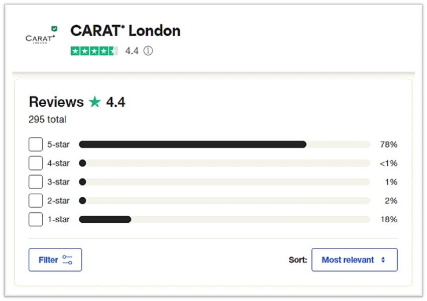Enable the 5-star reviews checkbox

click(x=35, y=144)
